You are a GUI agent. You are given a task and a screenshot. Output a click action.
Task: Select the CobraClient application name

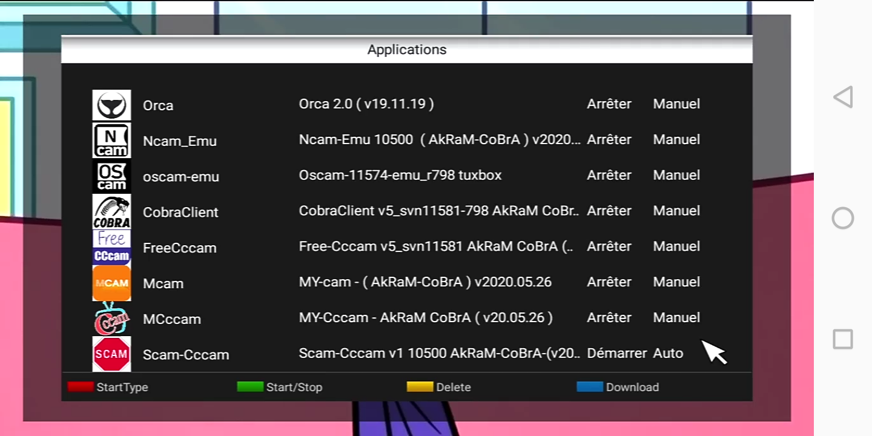180,213
